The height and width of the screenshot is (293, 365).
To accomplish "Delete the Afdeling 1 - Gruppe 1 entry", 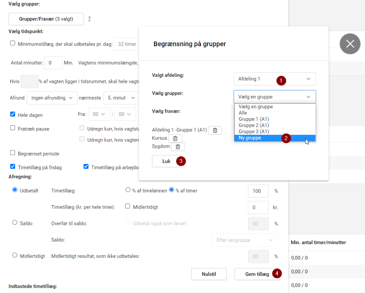I will coord(215,130).
